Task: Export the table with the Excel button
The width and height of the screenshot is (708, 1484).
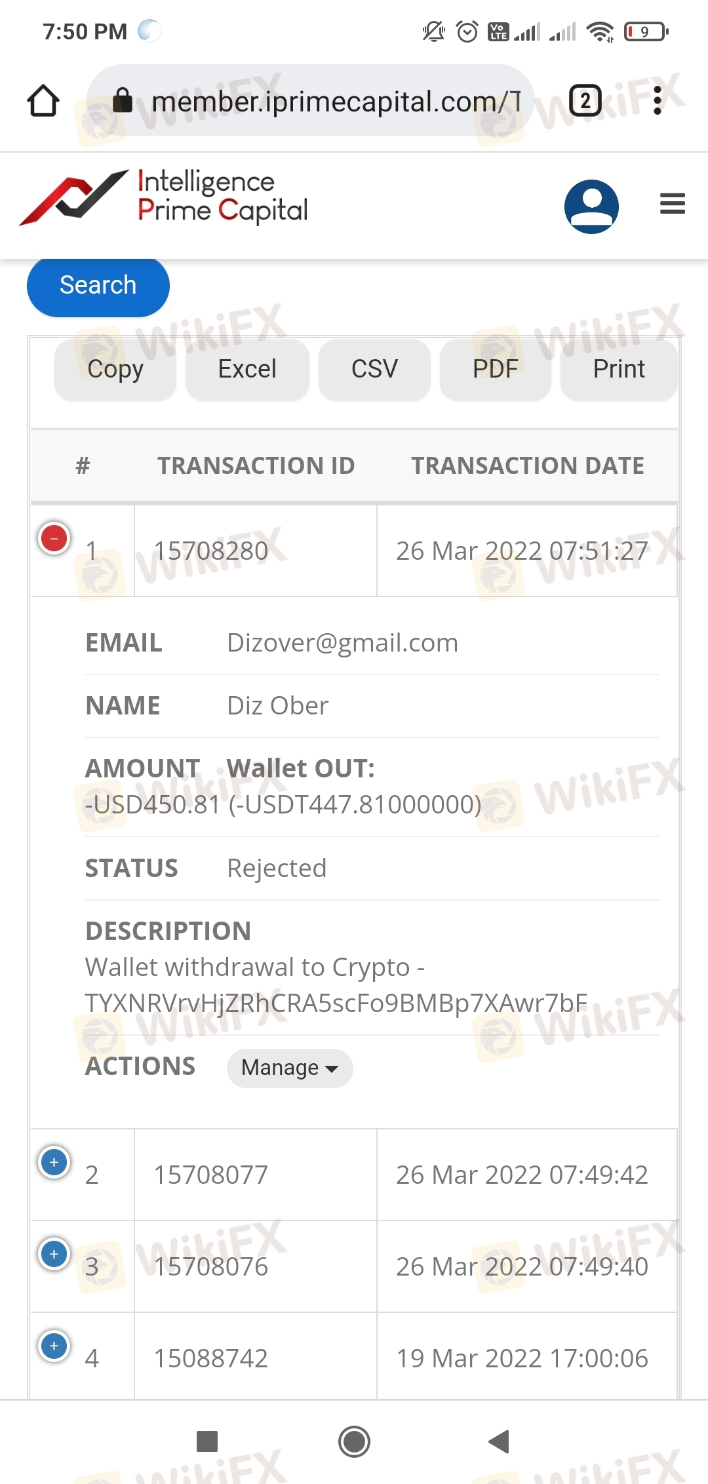Action: point(247,369)
